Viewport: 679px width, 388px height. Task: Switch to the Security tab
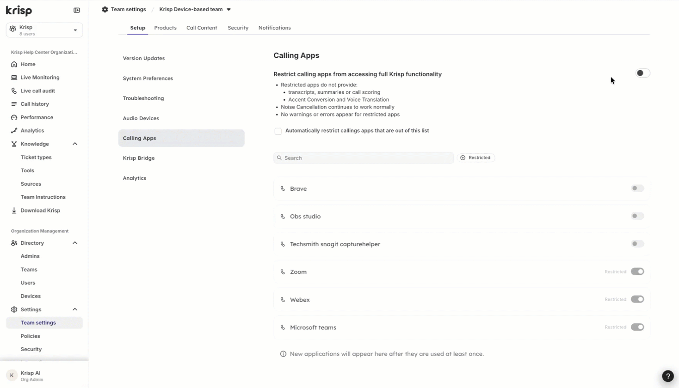(x=238, y=28)
